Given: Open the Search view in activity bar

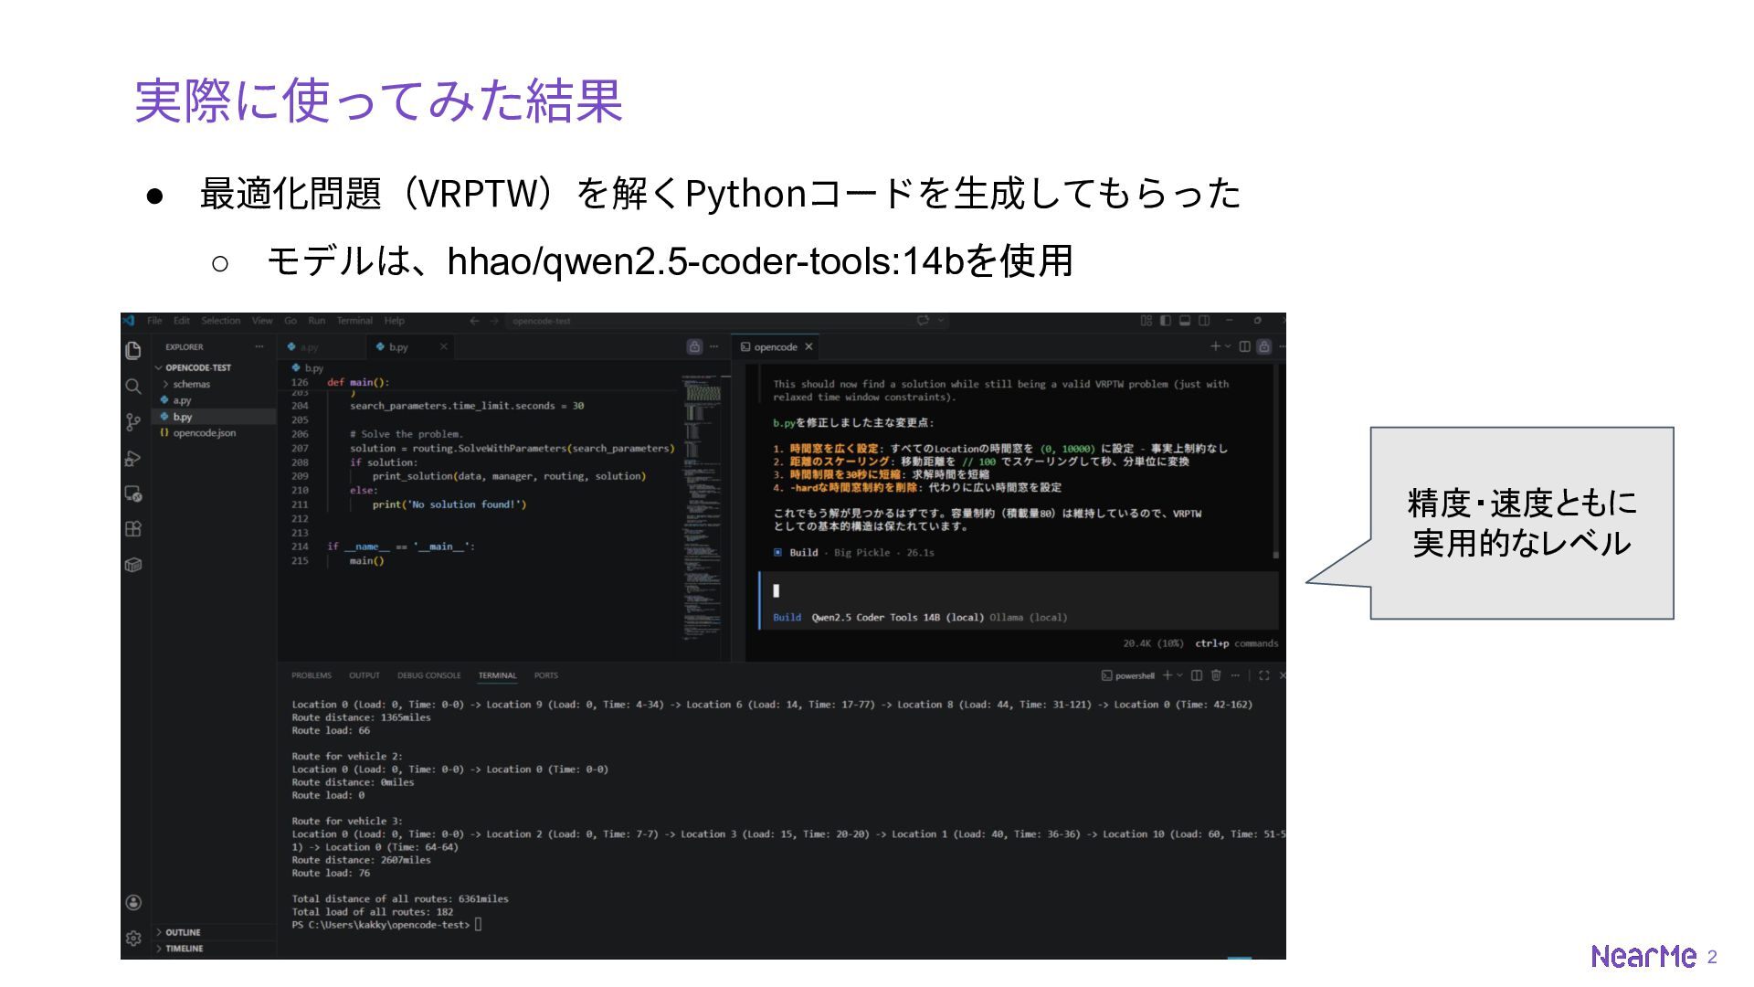Looking at the screenshot, I should click(133, 387).
